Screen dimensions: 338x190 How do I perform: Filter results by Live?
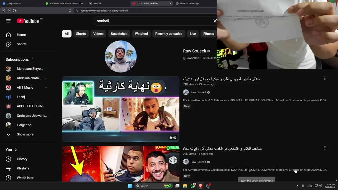(x=193, y=34)
